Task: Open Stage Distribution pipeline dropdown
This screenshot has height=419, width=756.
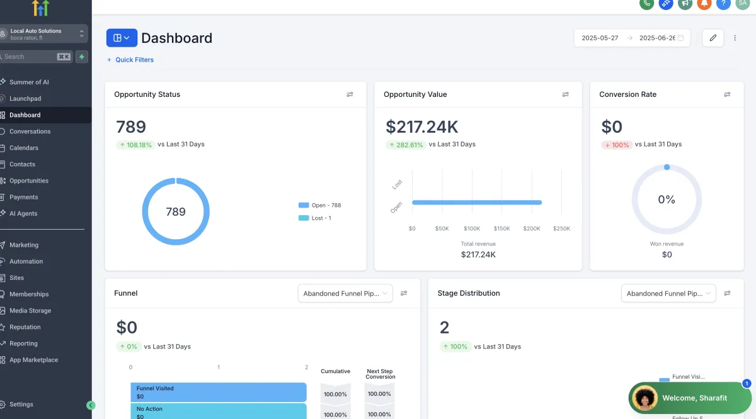Action: (668, 293)
